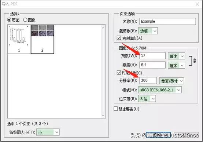Open the width unit 厘米 dropdown
This screenshot has height=142, width=203.
pos(176,56)
